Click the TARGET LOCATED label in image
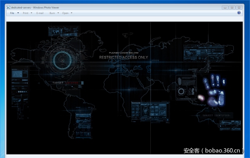The height and width of the screenshot is (158, 250). click(x=66, y=83)
